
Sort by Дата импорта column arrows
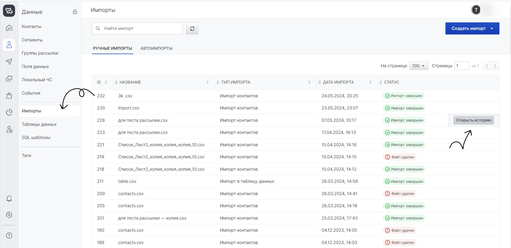[x=370, y=82]
